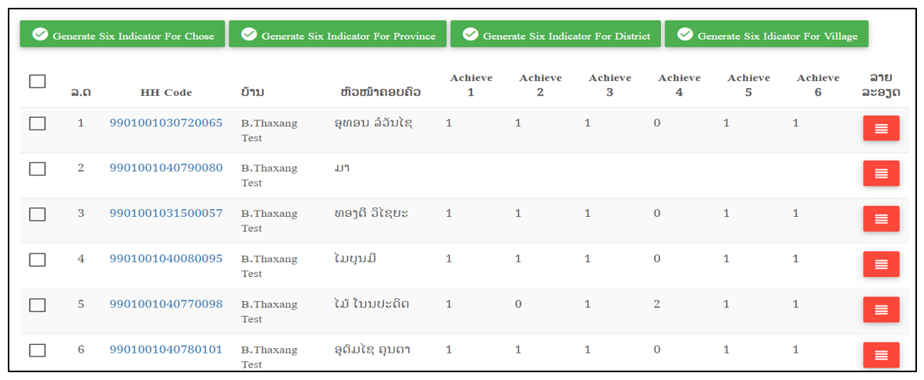Click the Achieve 1 column header
The width and height of the screenshot is (924, 380).
point(471,85)
